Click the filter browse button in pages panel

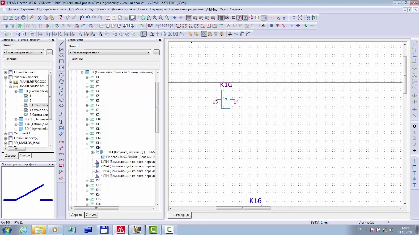pyautogui.click(x=49, y=52)
